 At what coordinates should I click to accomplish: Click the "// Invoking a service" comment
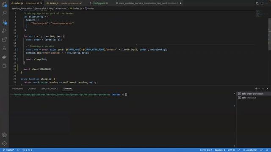(40, 46)
